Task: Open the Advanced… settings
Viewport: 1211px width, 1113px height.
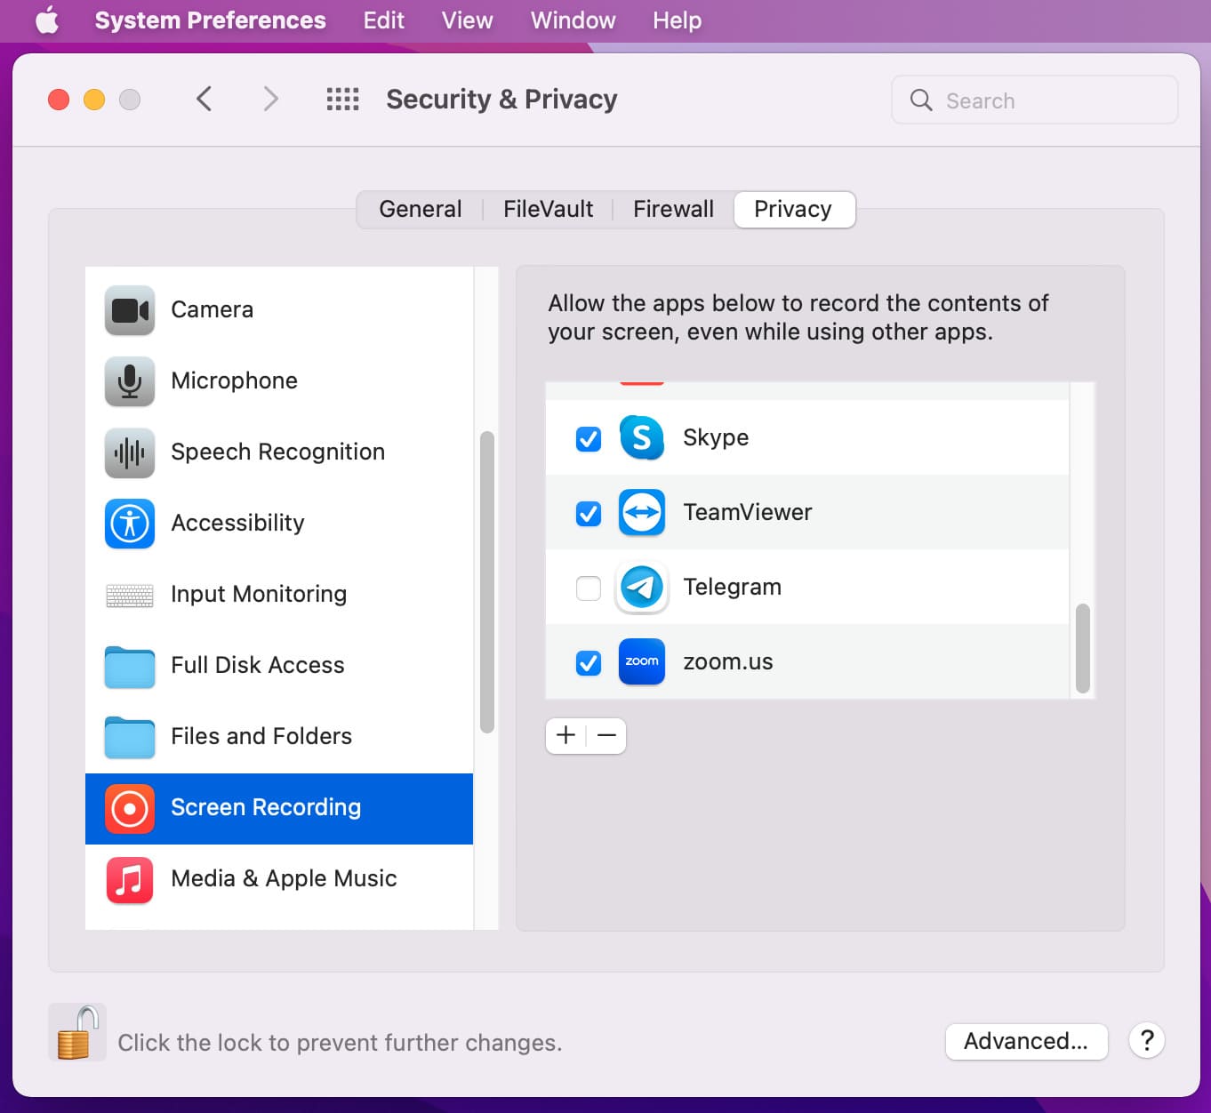Action: [1026, 1041]
